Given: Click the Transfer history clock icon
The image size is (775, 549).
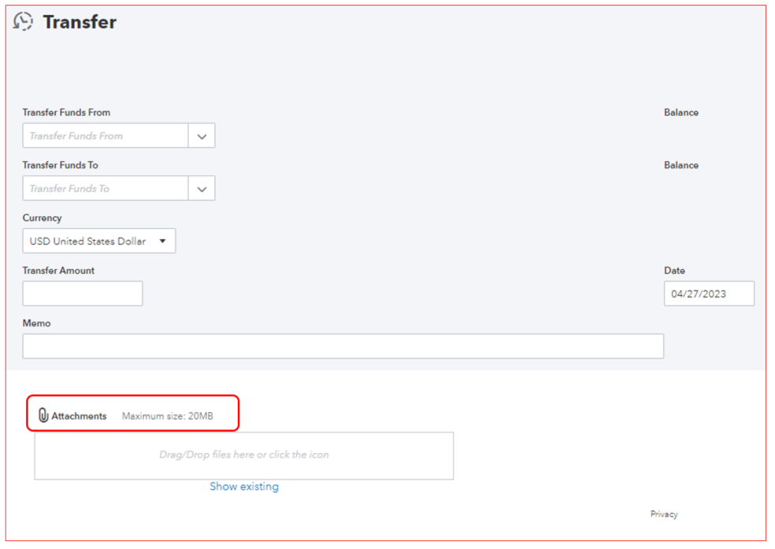Looking at the screenshot, I should (x=23, y=21).
